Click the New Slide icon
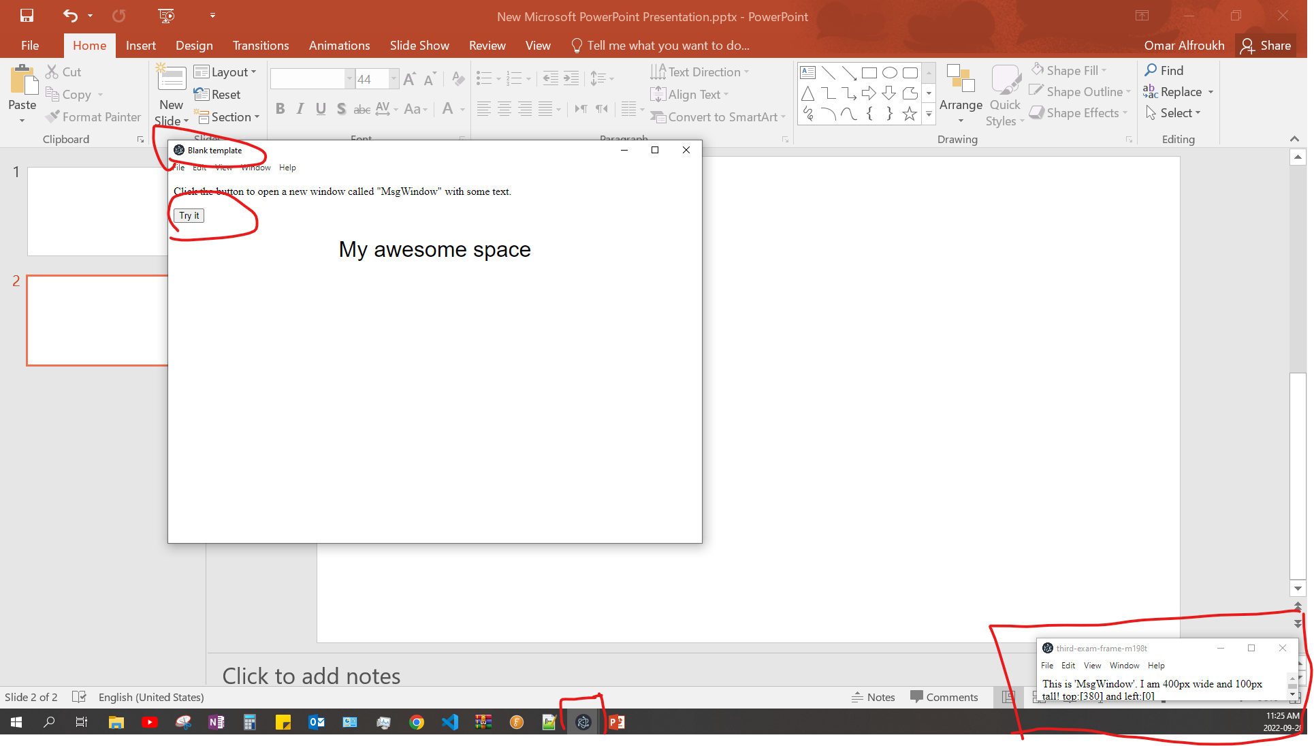 pyautogui.click(x=171, y=78)
